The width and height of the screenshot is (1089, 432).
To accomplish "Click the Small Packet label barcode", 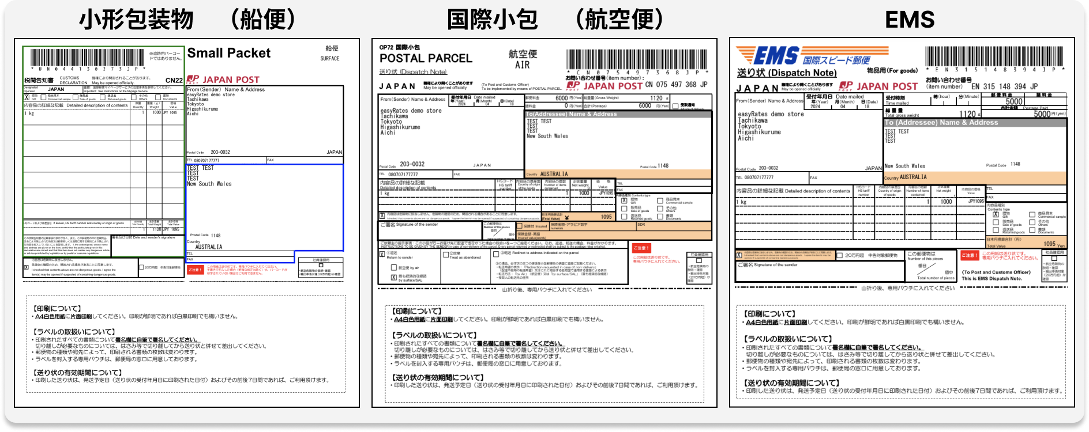I will point(87,59).
